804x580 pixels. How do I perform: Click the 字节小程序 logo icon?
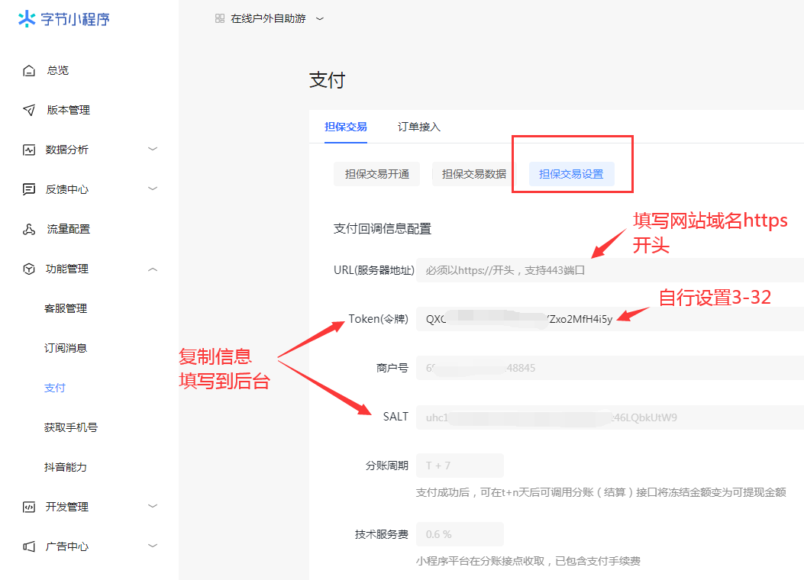(27, 19)
